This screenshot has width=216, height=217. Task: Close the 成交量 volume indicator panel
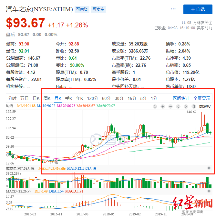[209, 168]
